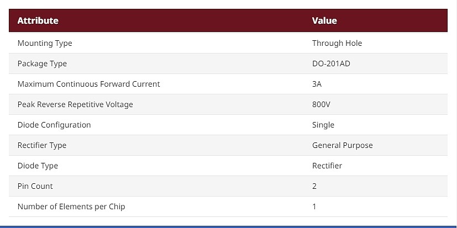
Task: Click the pin count value 2
Action: [314, 186]
